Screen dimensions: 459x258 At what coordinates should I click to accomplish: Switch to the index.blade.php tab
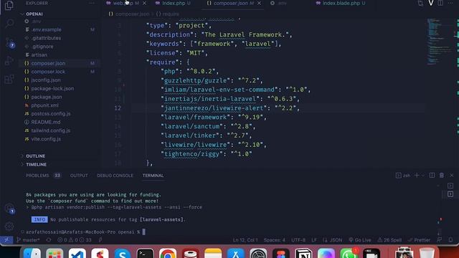[x=341, y=3]
